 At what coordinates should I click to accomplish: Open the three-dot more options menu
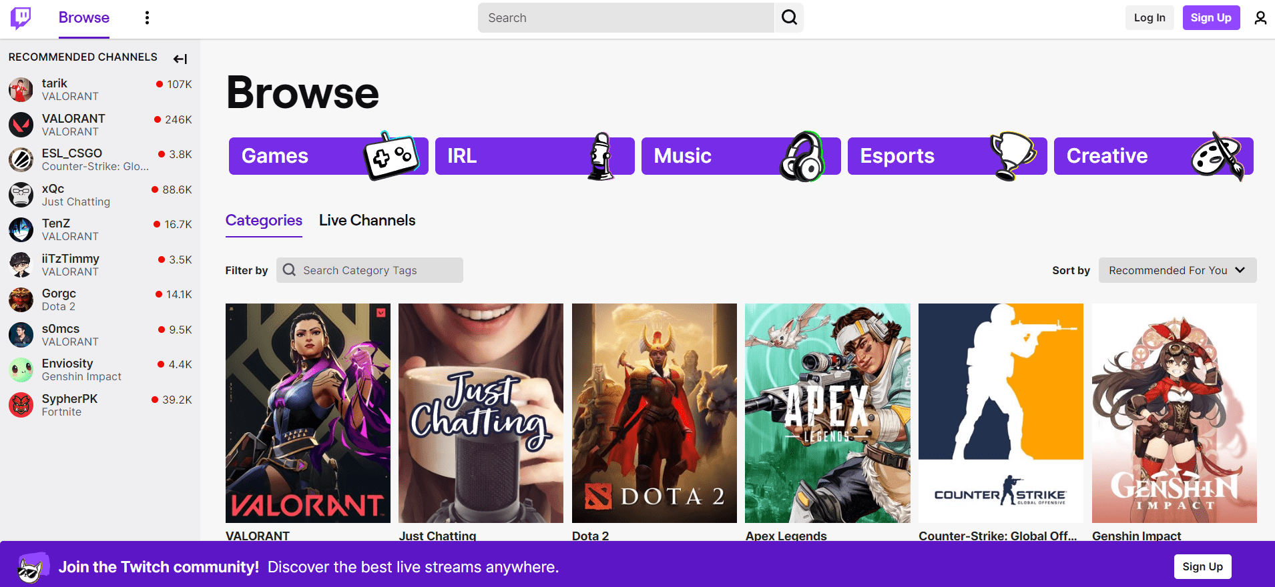[147, 18]
